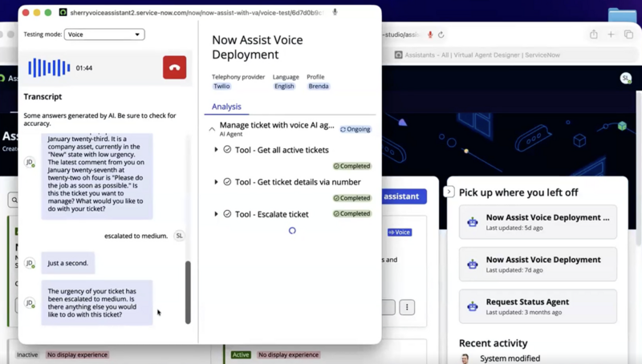Click the background page scrollbar
The width and height of the screenshot is (642, 364).
click(x=639, y=168)
